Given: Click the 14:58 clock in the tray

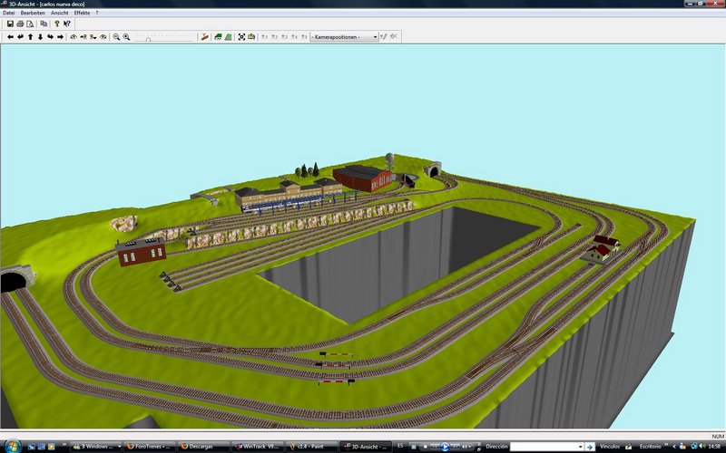Looking at the screenshot, I should point(714,447).
